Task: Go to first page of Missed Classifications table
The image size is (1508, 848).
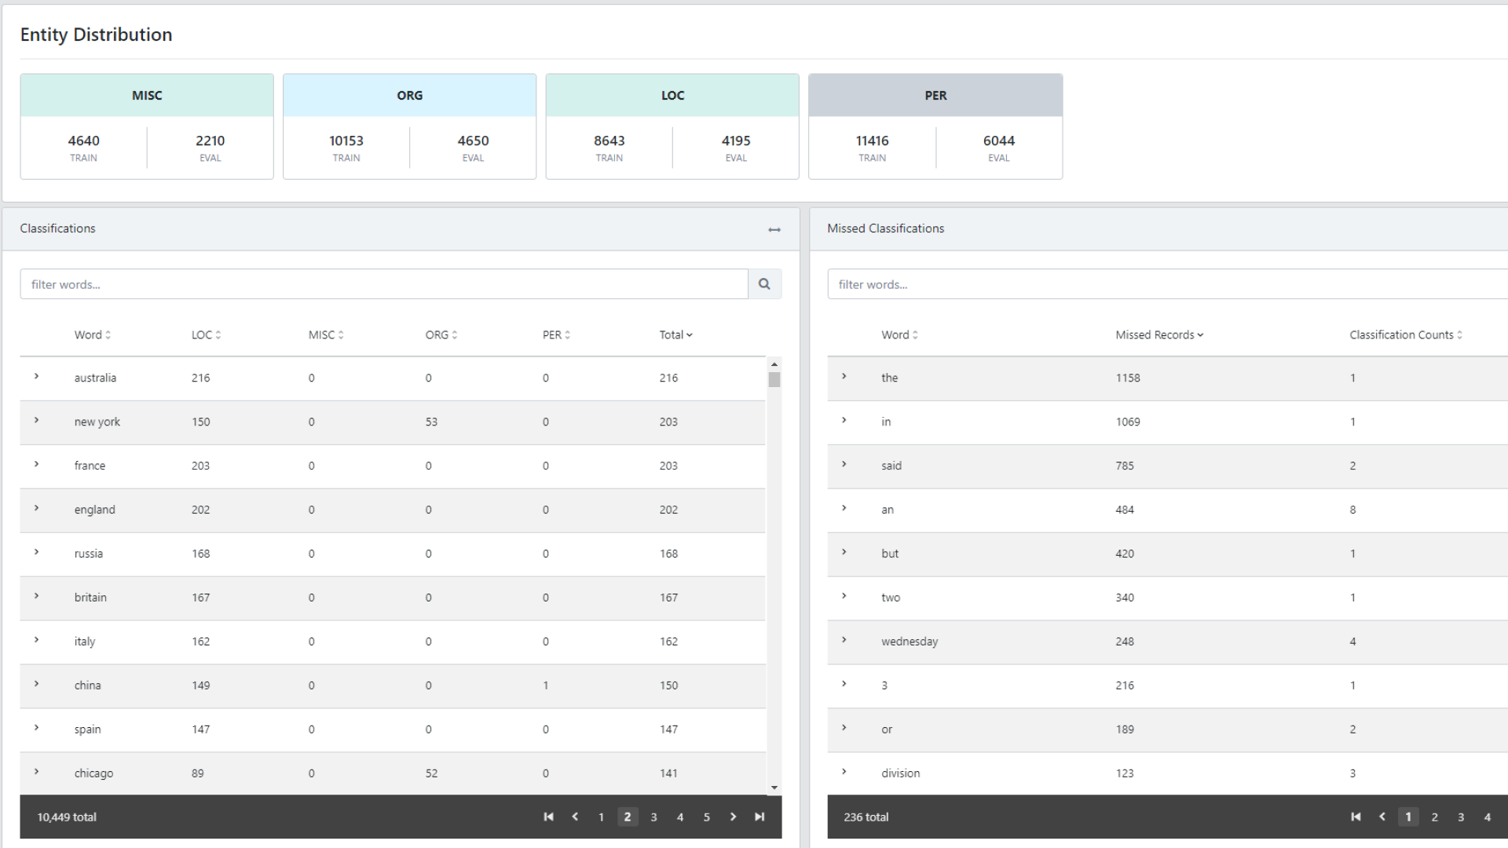Action: coord(1356,817)
